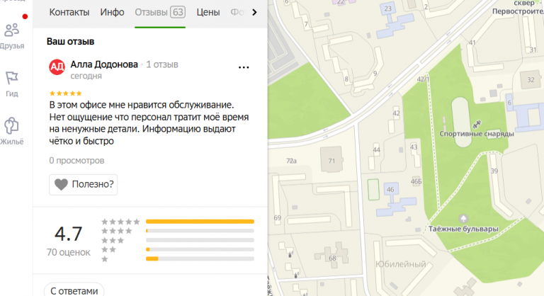Click the АД user avatar
The image size is (544, 296).
[x=57, y=67]
